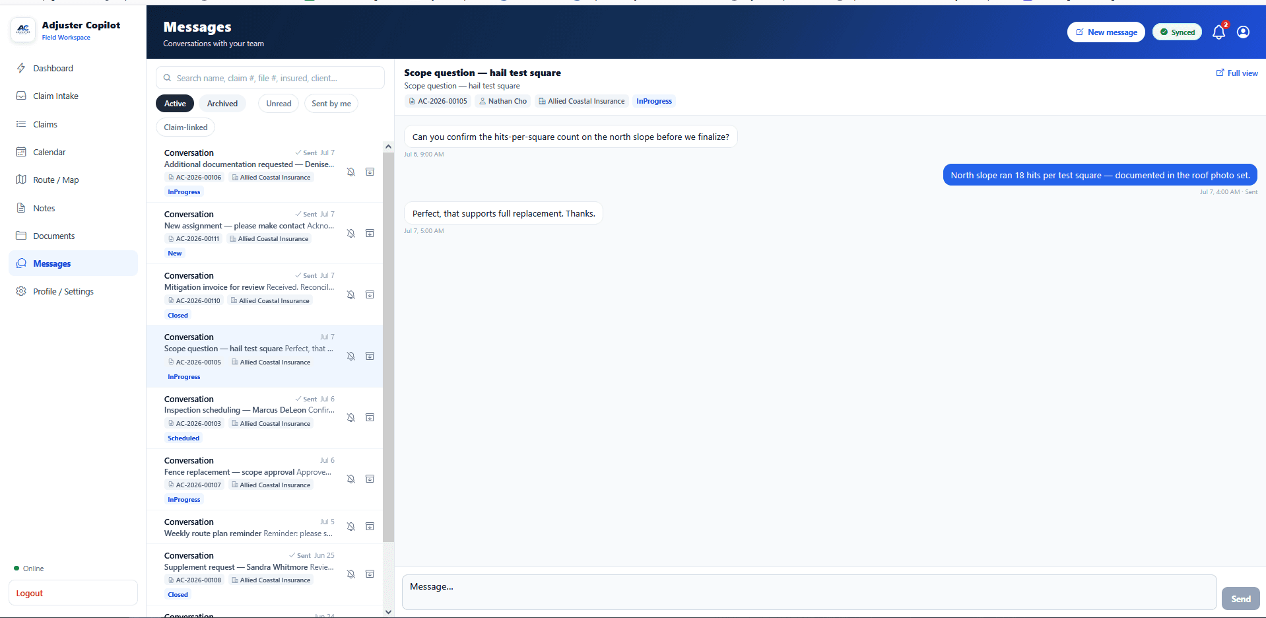Open Profile / Settings
This screenshot has height=618, width=1266.
tap(73, 291)
